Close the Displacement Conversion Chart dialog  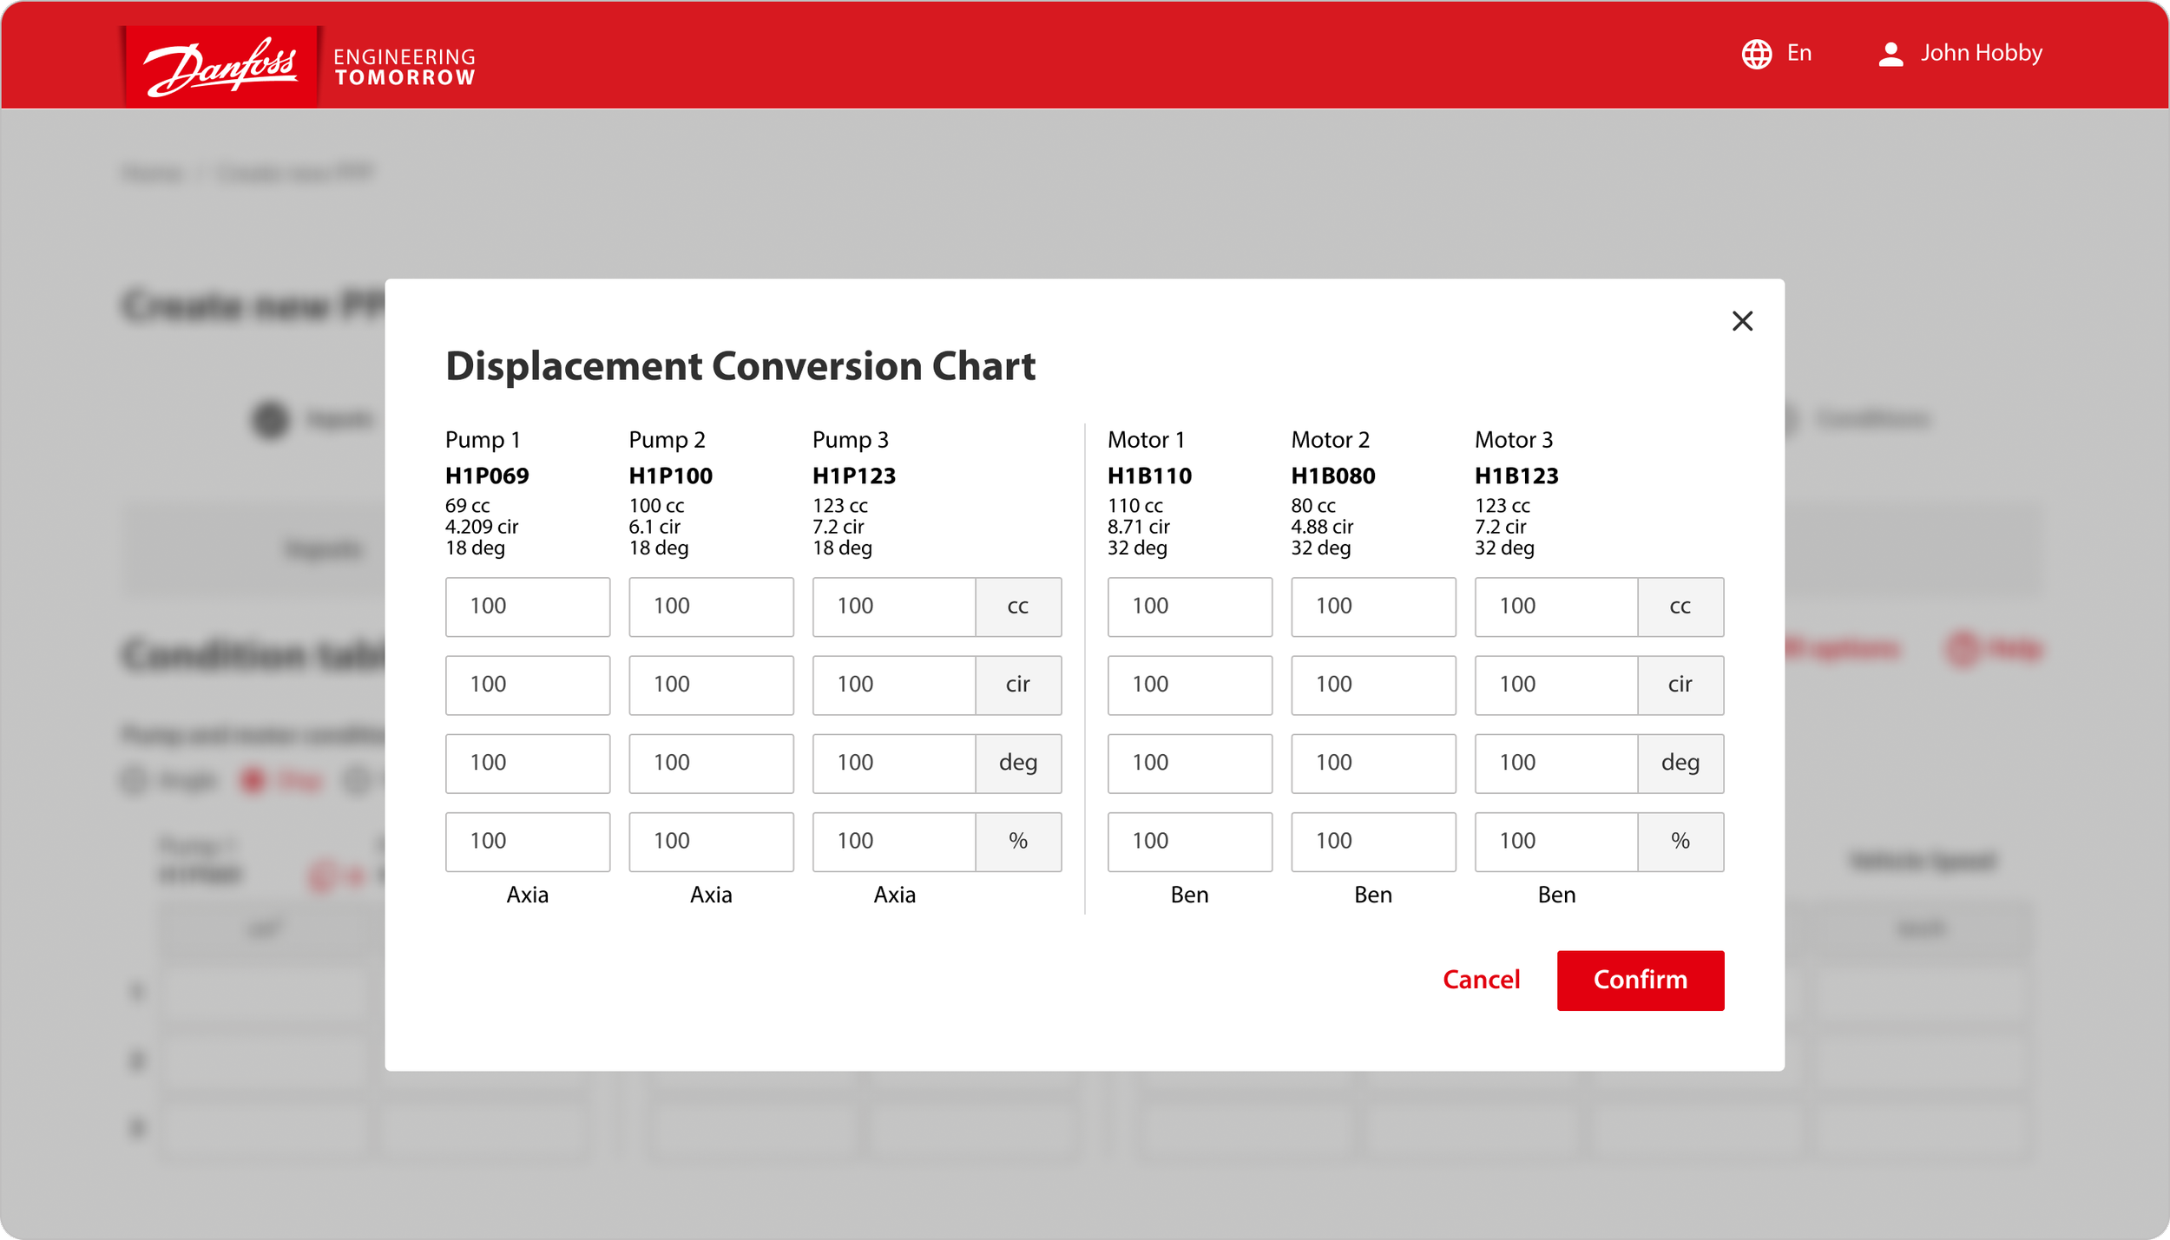1742,321
